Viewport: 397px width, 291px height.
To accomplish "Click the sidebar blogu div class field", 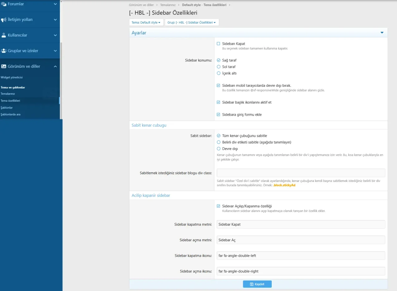I will pos(301,173).
